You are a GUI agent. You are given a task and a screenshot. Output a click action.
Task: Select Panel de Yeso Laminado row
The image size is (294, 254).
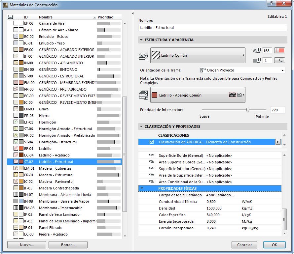(x=64, y=214)
